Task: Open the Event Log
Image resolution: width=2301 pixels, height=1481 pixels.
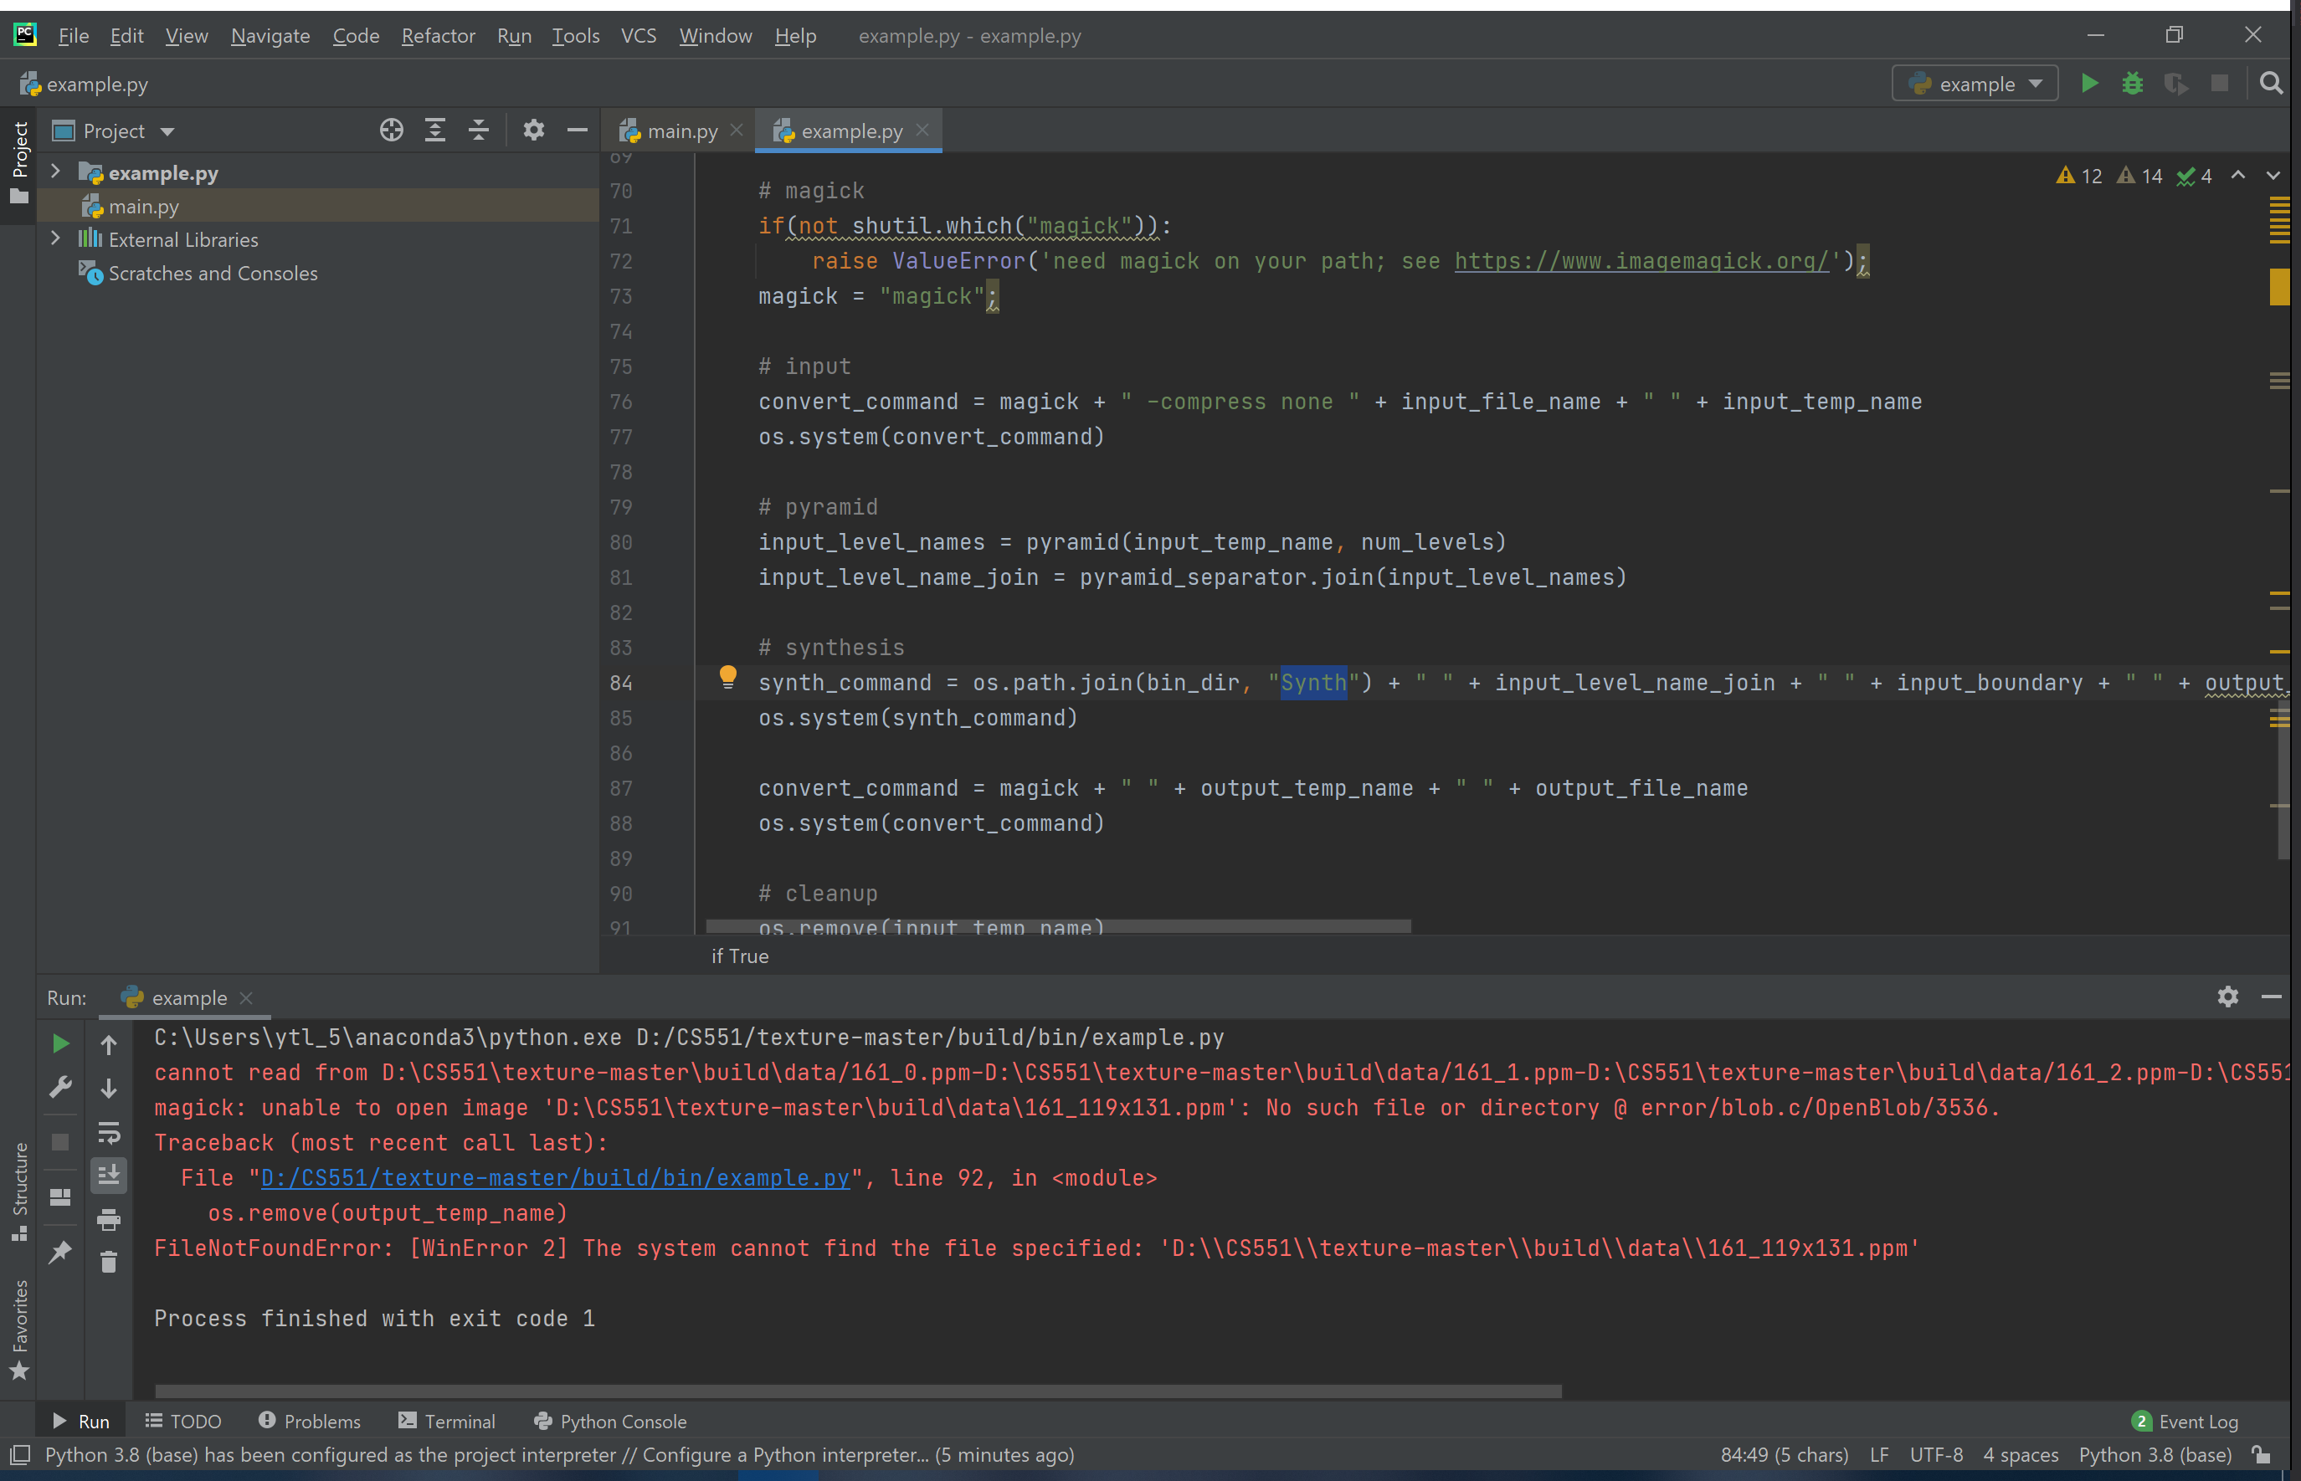Action: (2185, 1421)
